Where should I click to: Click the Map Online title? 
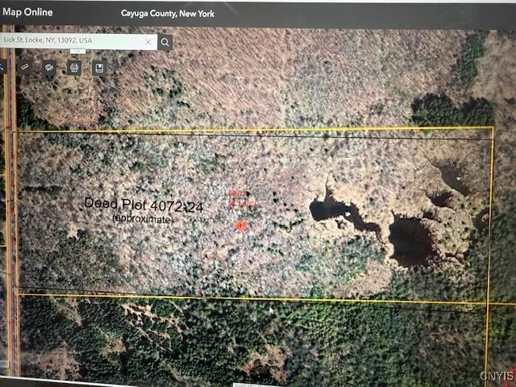coord(27,12)
